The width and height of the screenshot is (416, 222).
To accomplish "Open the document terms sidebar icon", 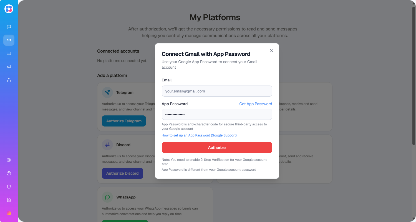I will click(9, 200).
